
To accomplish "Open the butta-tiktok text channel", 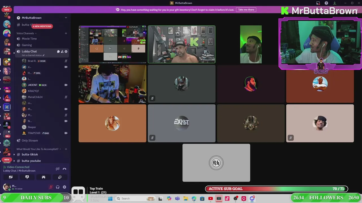I will [42, 155].
